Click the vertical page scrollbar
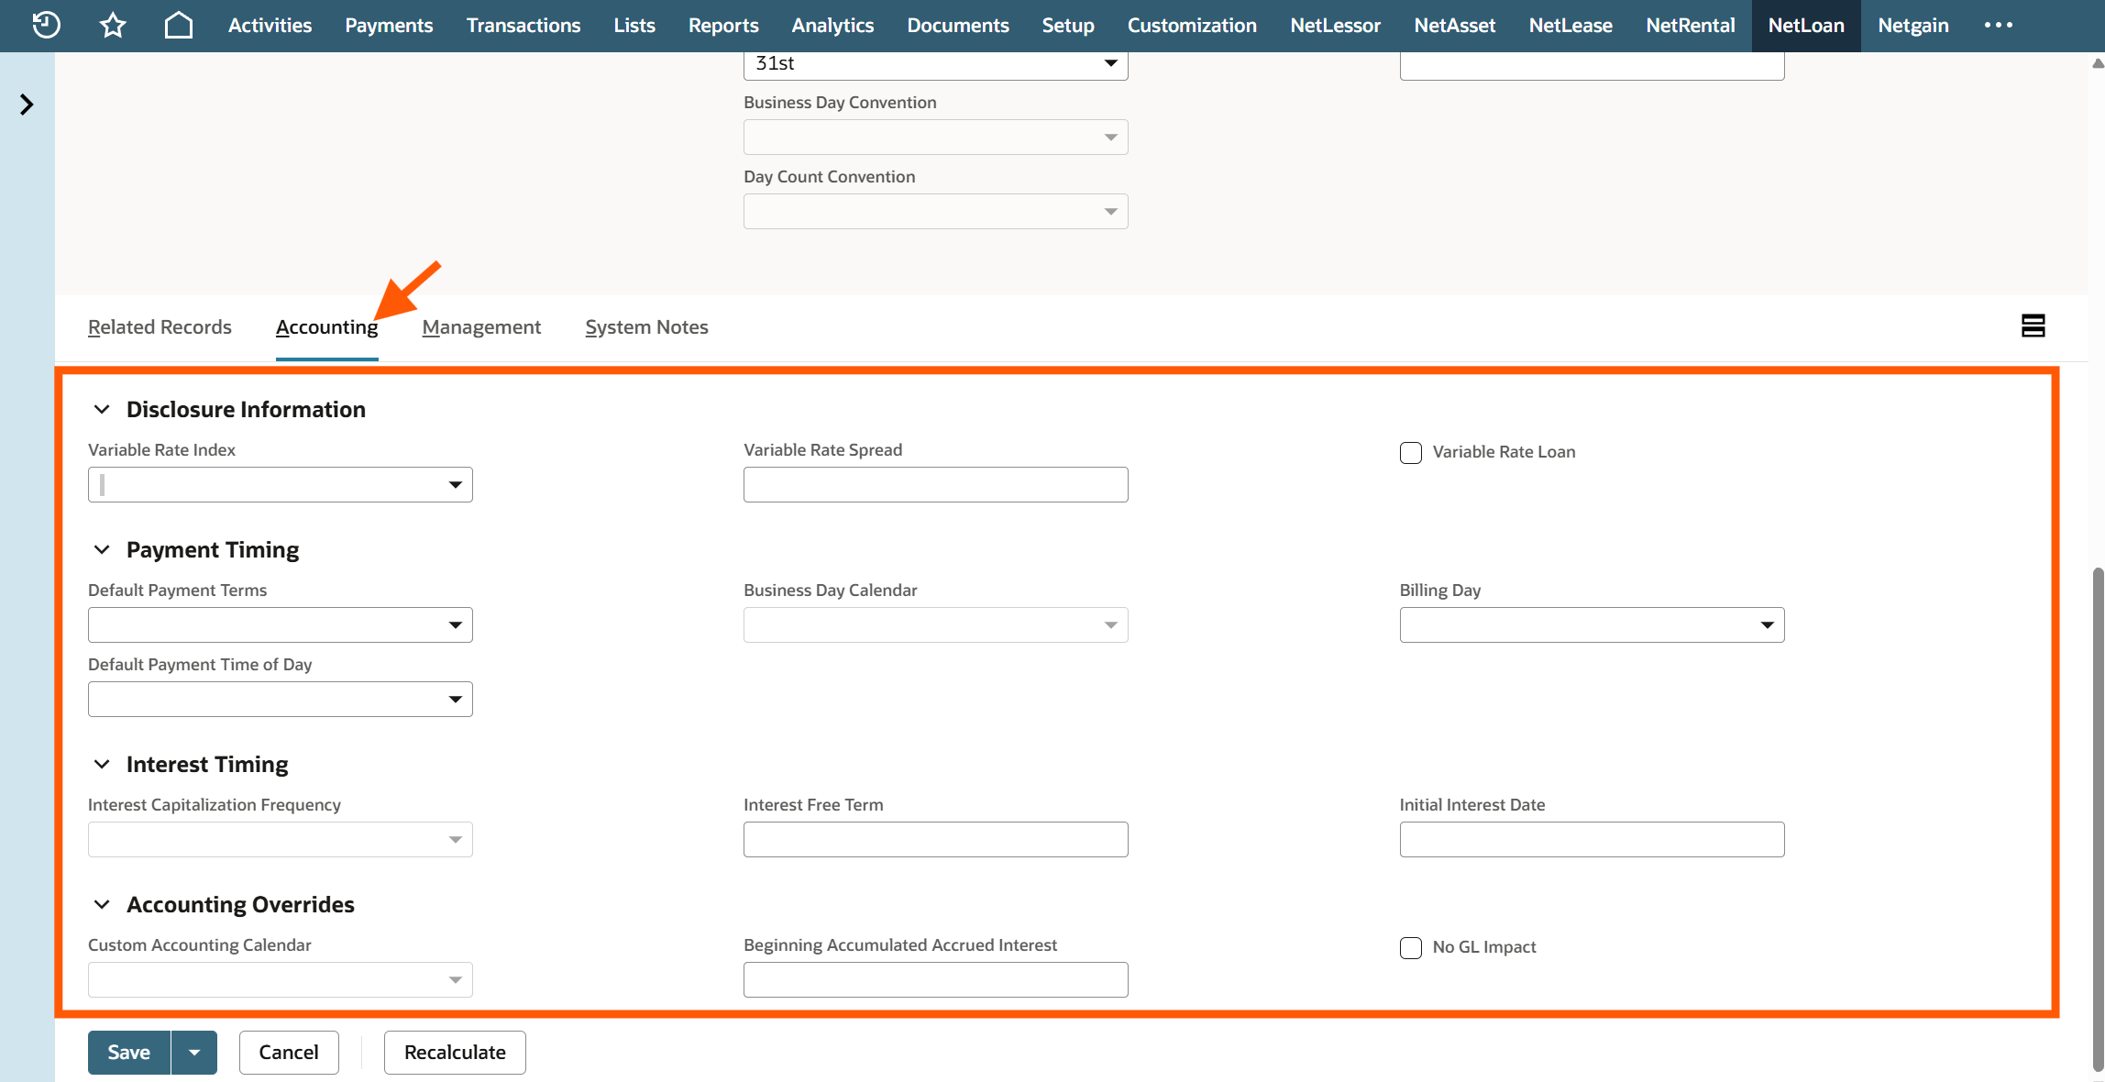The image size is (2105, 1082). click(2097, 816)
